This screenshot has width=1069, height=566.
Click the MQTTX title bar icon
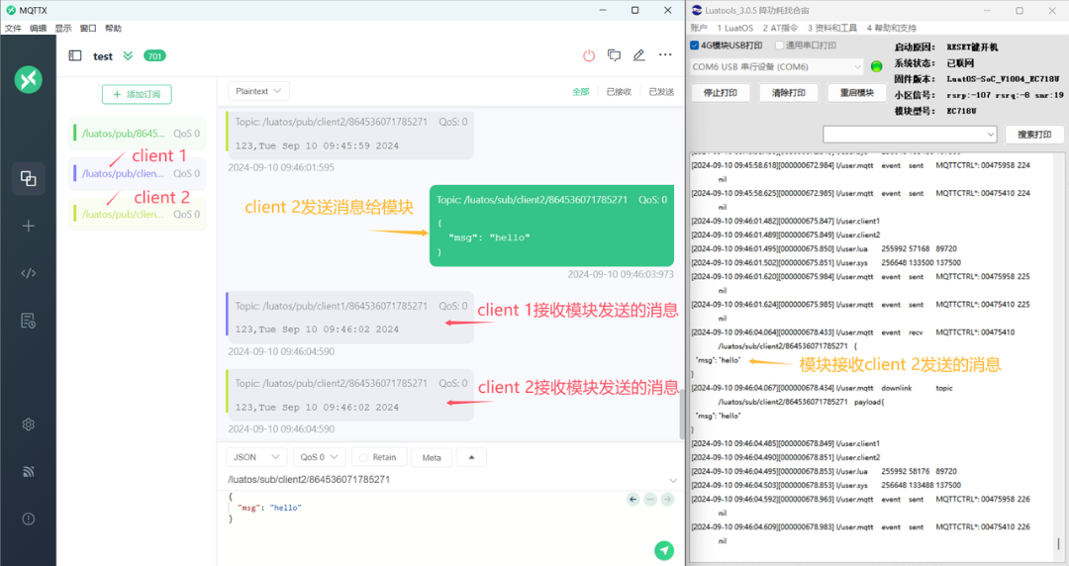click(x=11, y=10)
